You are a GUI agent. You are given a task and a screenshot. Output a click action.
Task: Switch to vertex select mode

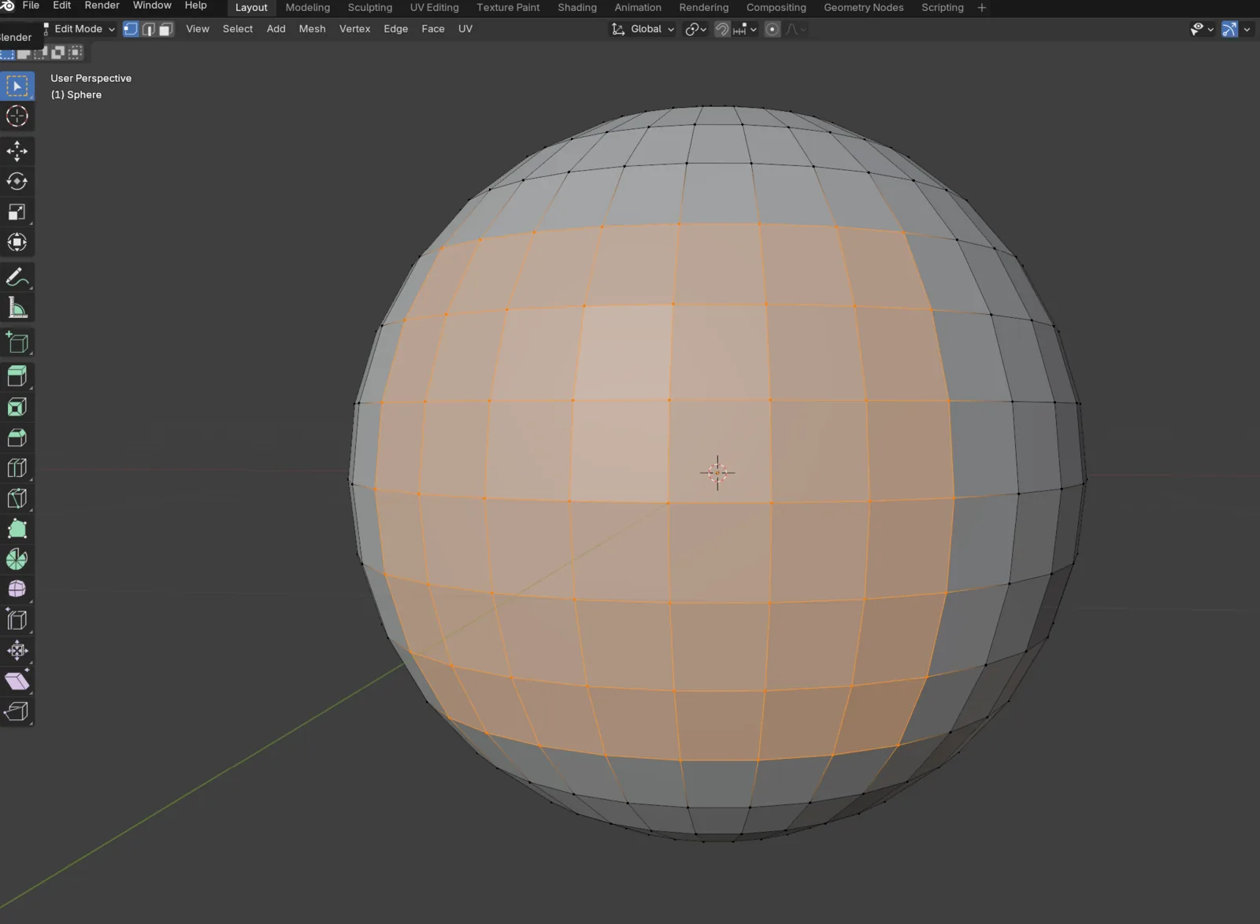(131, 29)
